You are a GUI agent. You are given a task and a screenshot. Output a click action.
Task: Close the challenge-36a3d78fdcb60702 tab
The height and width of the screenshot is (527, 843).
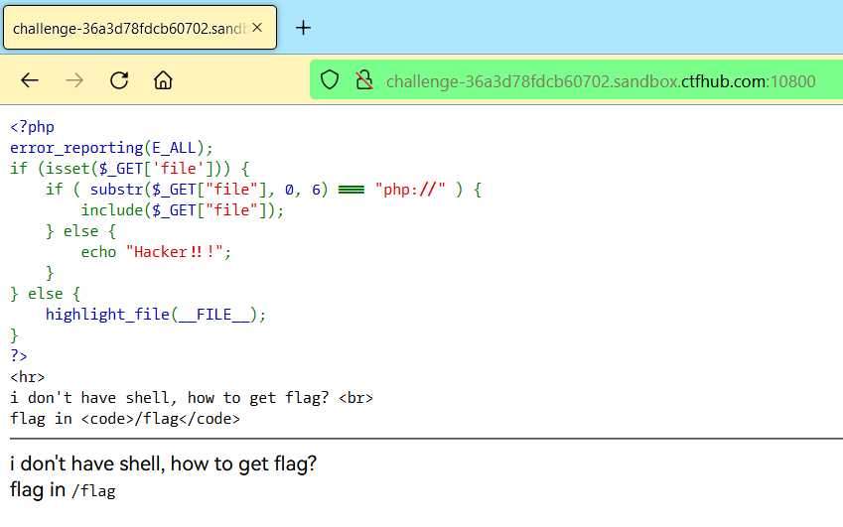pyautogui.click(x=257, y=28)
